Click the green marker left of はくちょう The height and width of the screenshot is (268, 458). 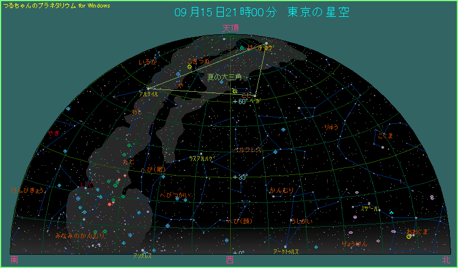[242, 48]
